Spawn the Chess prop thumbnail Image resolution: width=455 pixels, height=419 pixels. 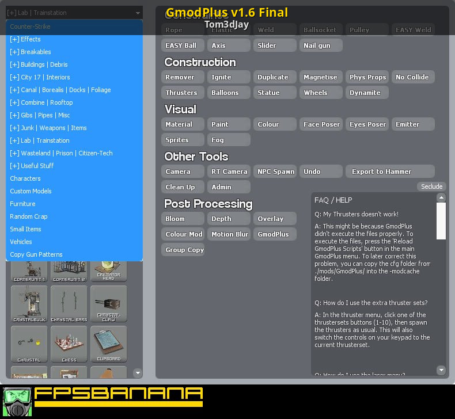point(69,344)
